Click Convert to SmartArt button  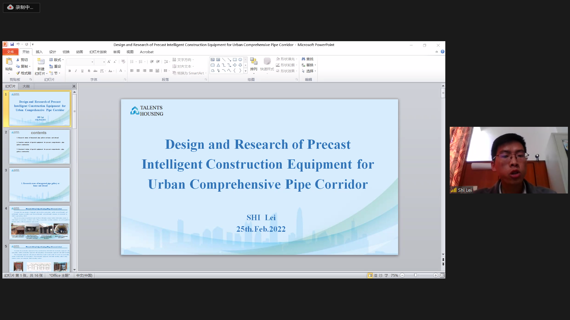tap(189, 73)
